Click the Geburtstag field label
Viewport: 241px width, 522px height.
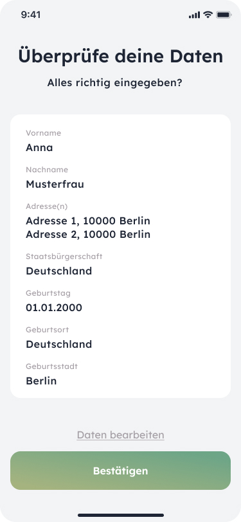pos(48,293)
